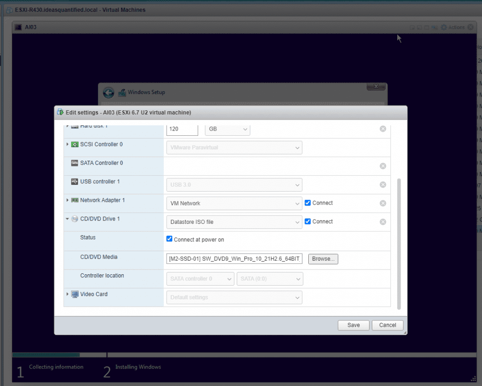
Task: Open the VMware Paravirtual dropdown
Action: (234, 148)
